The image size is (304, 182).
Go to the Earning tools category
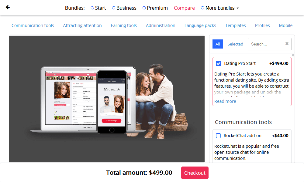click(x=124, y=25)
